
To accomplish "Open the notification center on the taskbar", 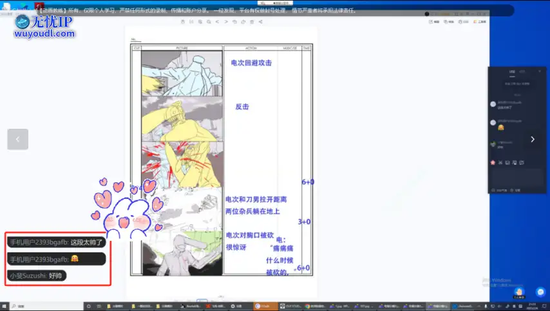I will [544, 306].
